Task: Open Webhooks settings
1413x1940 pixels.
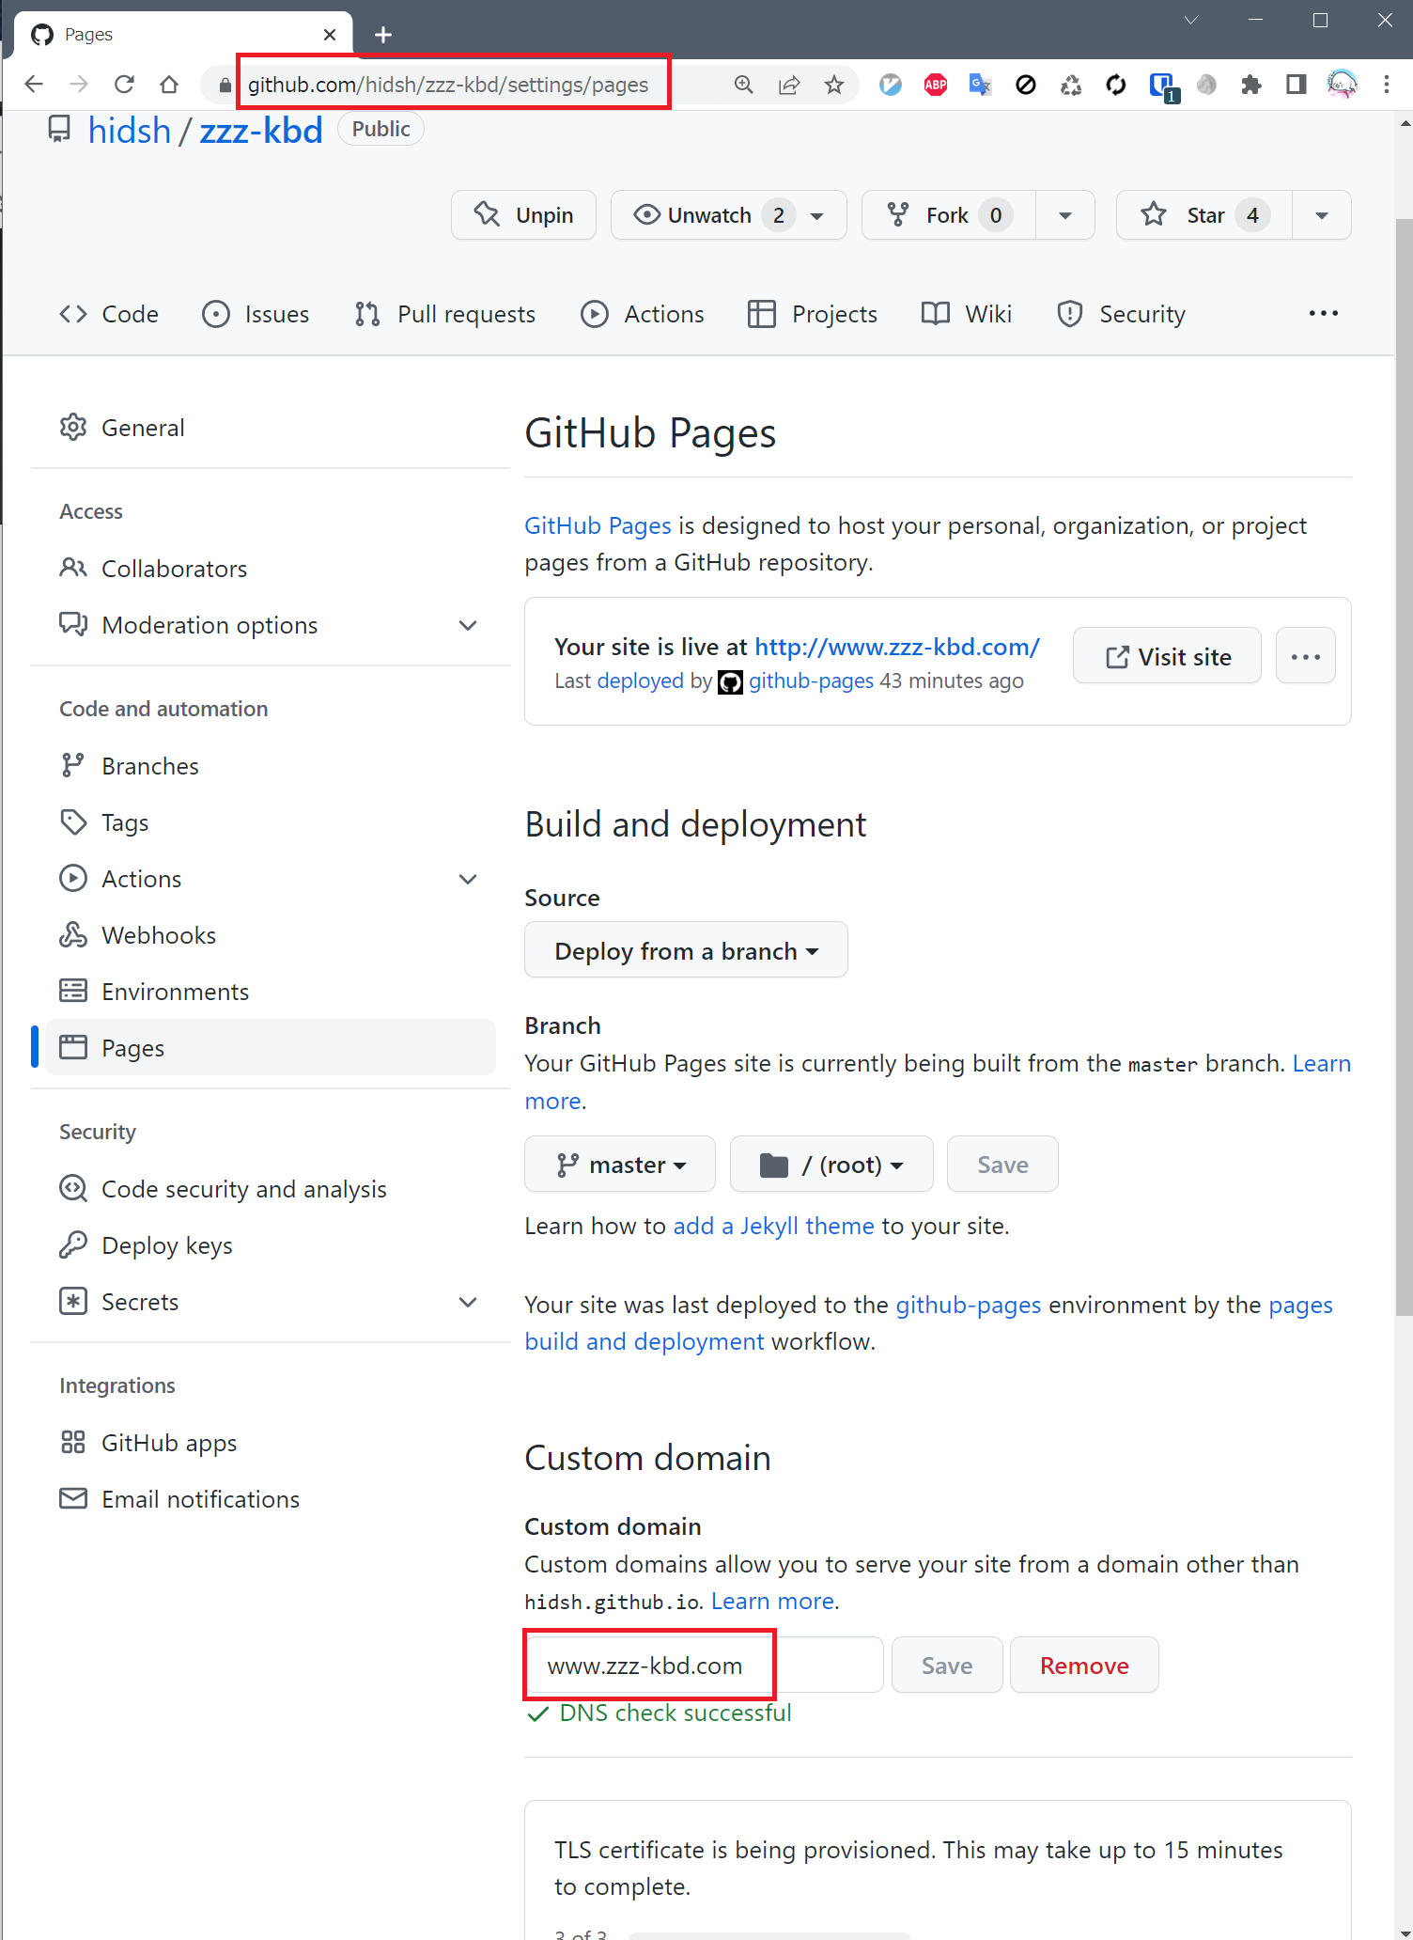Action: 271,935
